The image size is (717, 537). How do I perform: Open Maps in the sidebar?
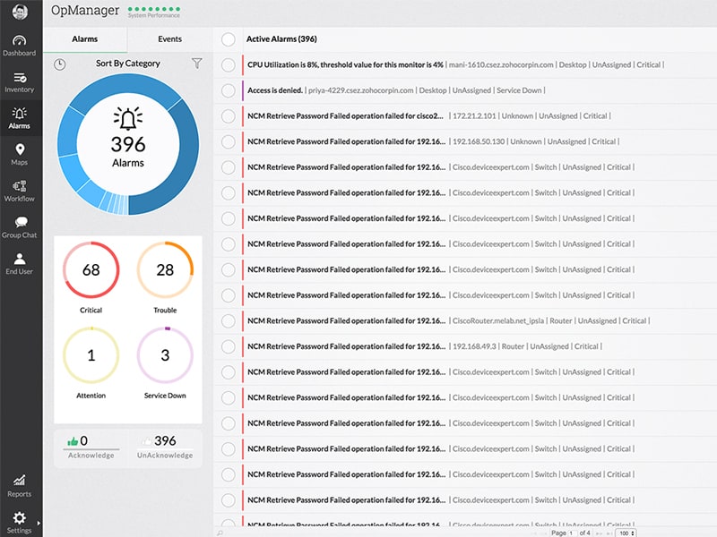[19, 154]
